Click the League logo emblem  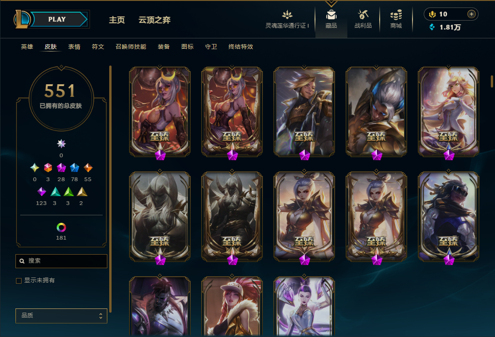point(22,19)
